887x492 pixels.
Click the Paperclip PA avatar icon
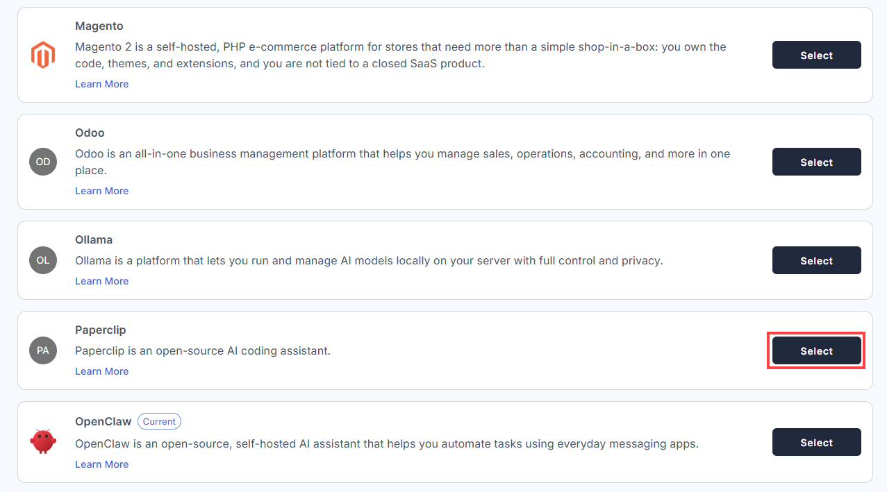[x=42, y=350]
